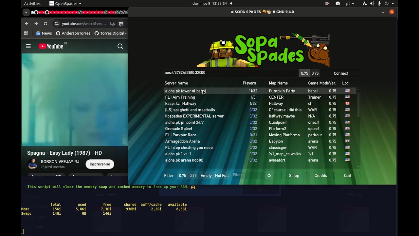The height and width of the screenshot is (236, 419).
Task: Toggle the 0.76 version filter at bottom
Action: [193, 176]
